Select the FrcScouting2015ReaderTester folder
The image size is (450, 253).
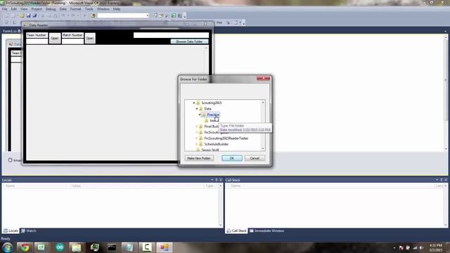point(226,138)
